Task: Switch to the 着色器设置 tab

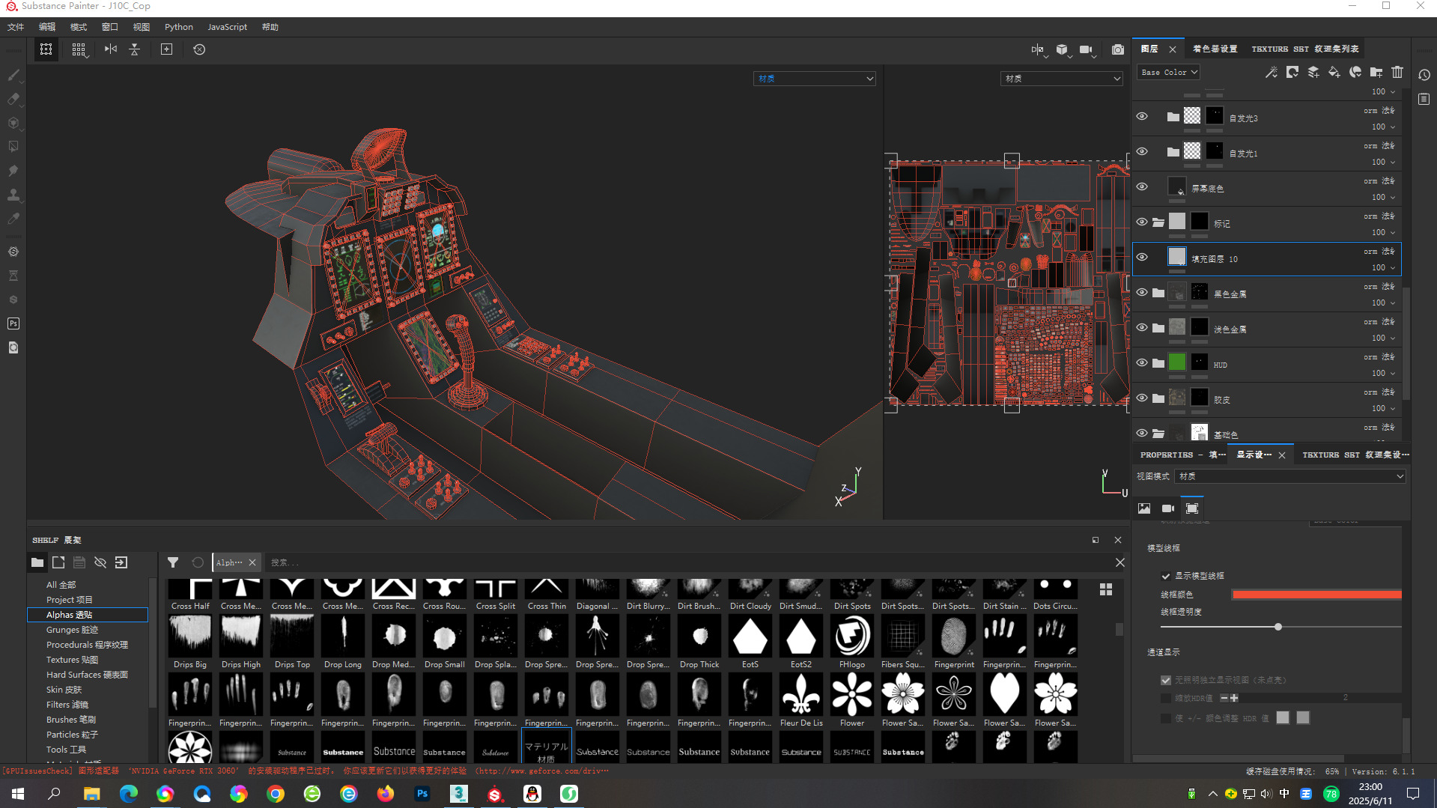Action: (1215, 49)
